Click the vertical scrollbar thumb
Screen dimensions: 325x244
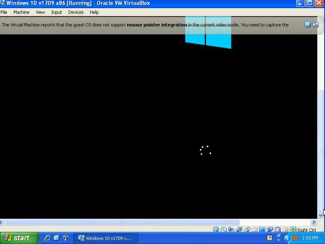[321, 151]
